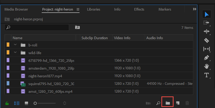Sort by Subclip Duration column header
215x108 pixels.
click(95, 38)
